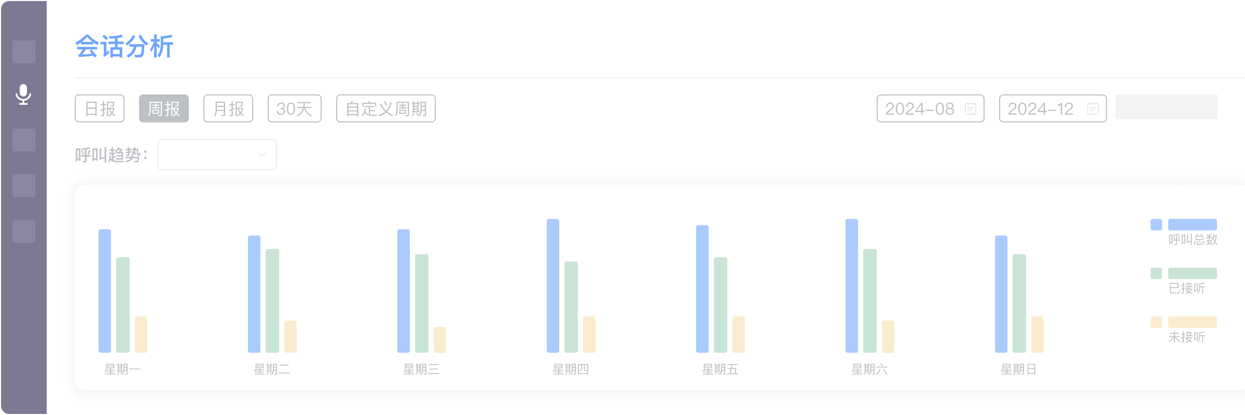Choose the 30天 period option
The width and height of the screenshot is (1245, 415).
click(x=295, y=108)
